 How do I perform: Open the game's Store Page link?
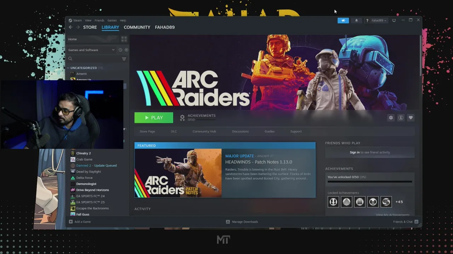(x=147, y=131)
